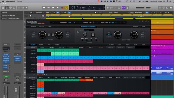This screenshot has height=98, width=174.
Task: Open the SESSION tab
Action: pos(135,27)
